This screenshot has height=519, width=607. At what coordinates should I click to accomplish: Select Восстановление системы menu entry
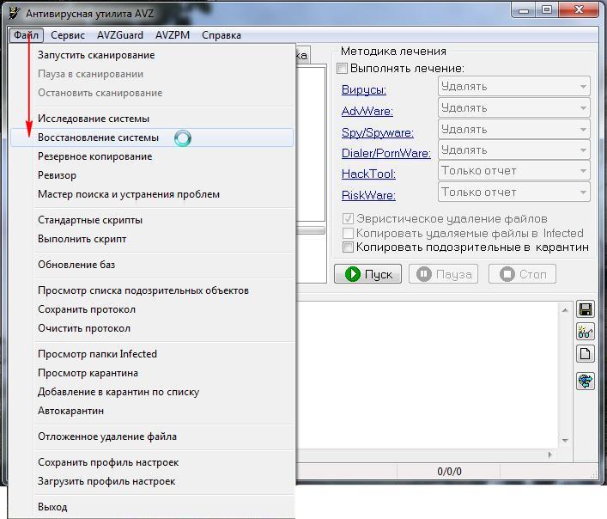click(x=152, y=137)
